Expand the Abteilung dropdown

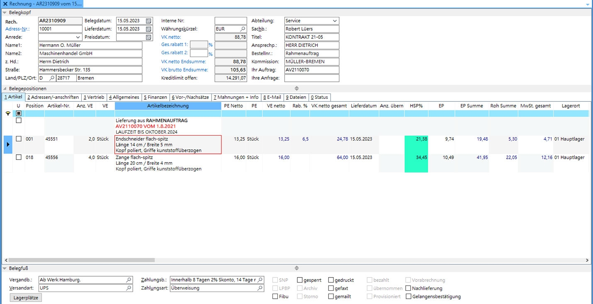click(335, 21)
